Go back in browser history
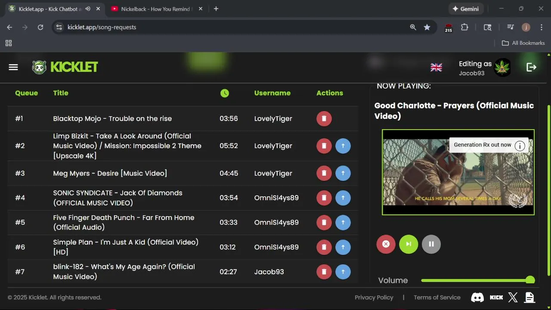The width and height of the screenshot is (551, 310). (9, 27)
